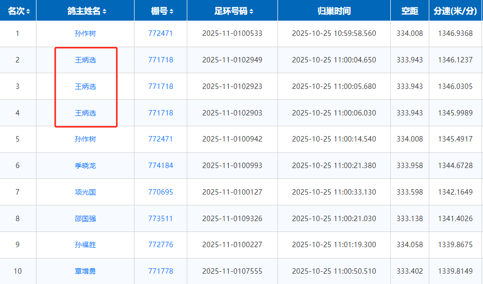The width and height of the screenshot is (483, 284).
Task: View owner 孙福胜 details
Action: tap(85, 245)
